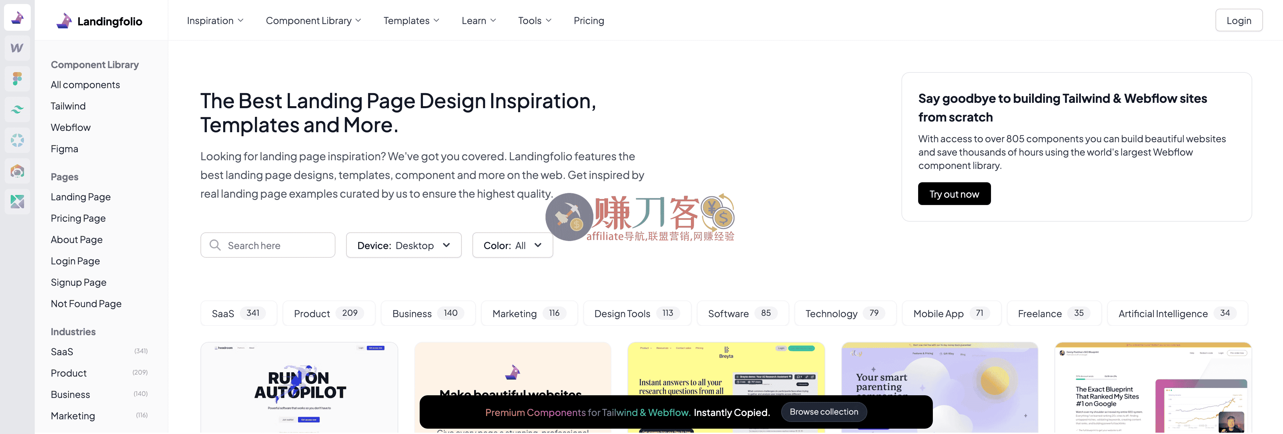Click the Landingfolio logo in header
This screenshot has width=1283, height=434.
(99, 21)
